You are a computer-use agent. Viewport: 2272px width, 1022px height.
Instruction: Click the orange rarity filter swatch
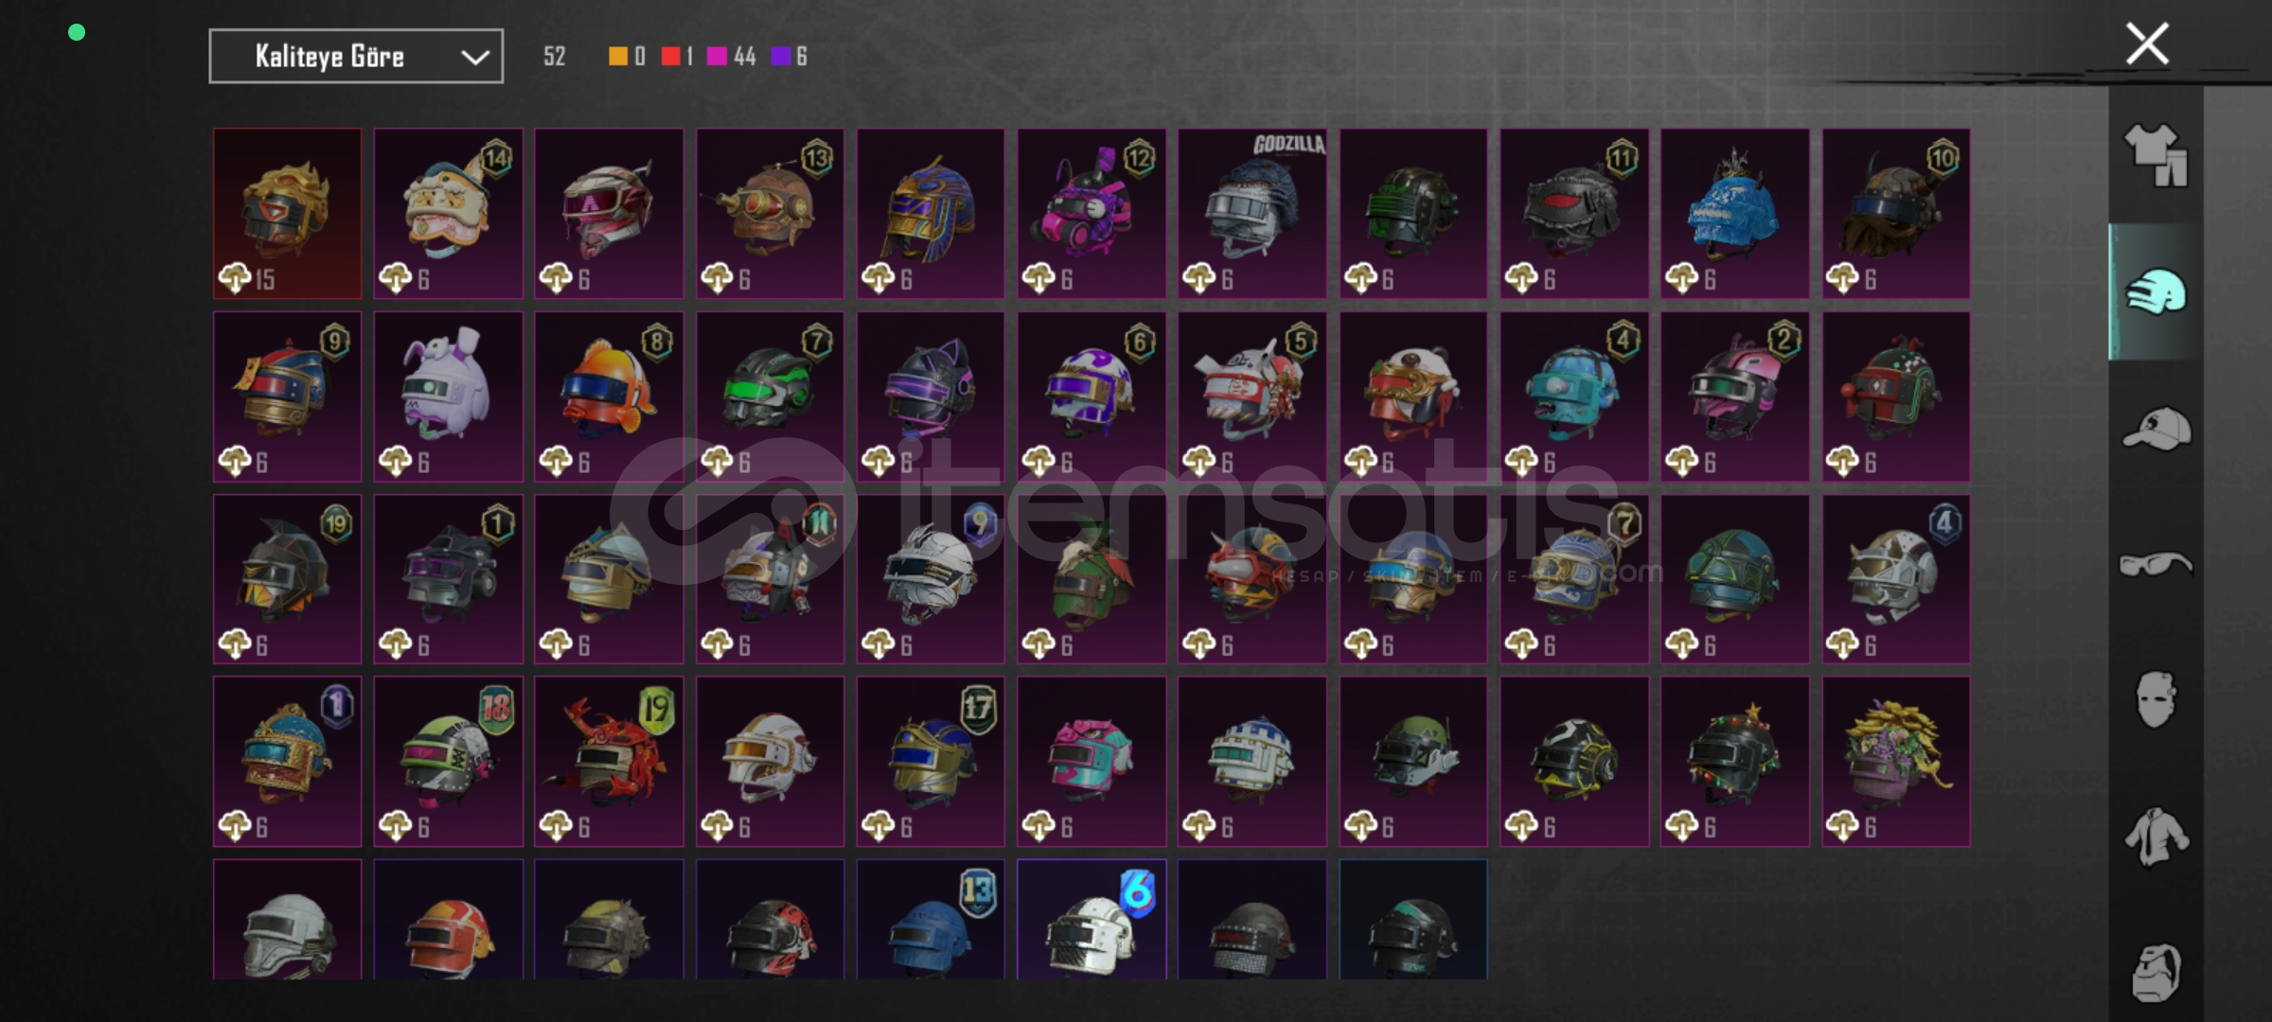617,57
